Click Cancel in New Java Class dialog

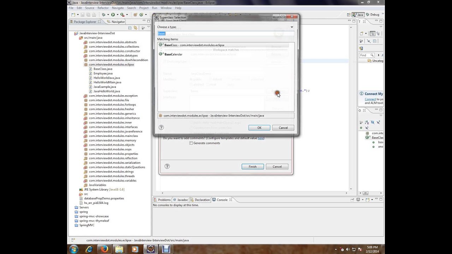click(x=277, y=167)
